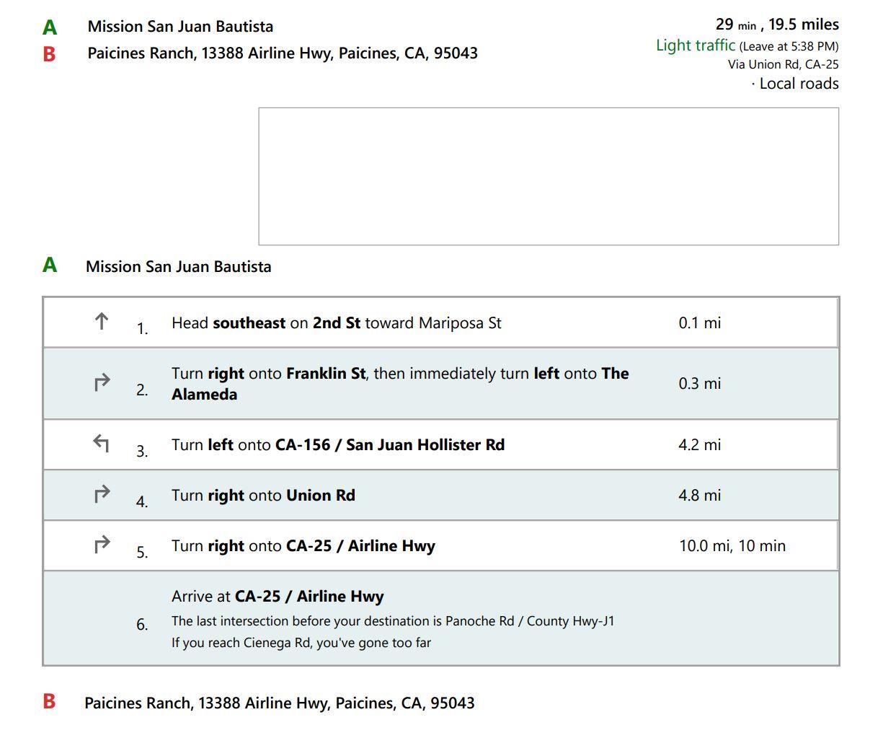
Task: Click the Mission San Juan Bautista origin at top
Action: [x=180, y=27]
